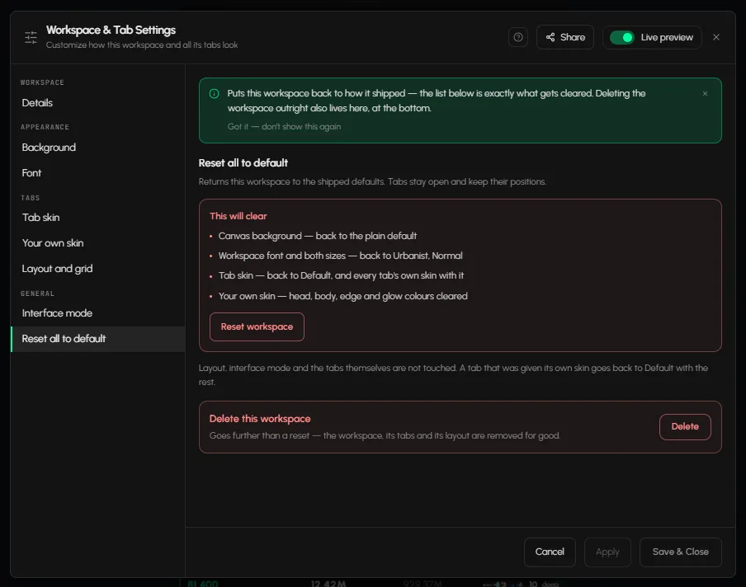Toggle the Live preview switch

coord(622,37)
